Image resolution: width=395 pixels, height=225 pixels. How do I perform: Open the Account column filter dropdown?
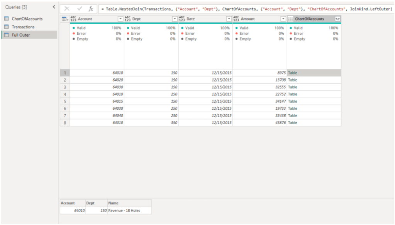(120, 19)
